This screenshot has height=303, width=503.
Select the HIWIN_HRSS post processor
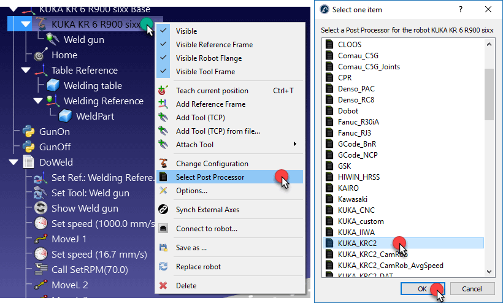[359, 177]
